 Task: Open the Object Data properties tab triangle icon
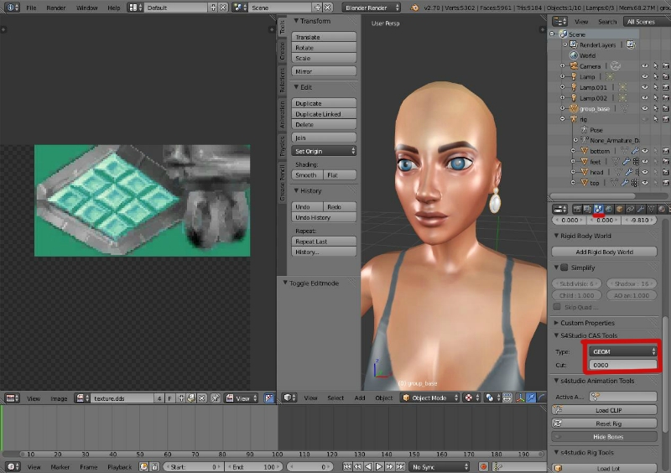pyautogui.click(x=651, y=209)
